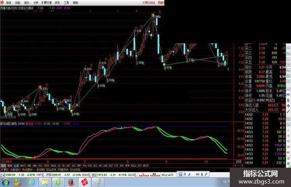
Task: Click the 日 period button in sidebar
Action: (x=289, y=158)
